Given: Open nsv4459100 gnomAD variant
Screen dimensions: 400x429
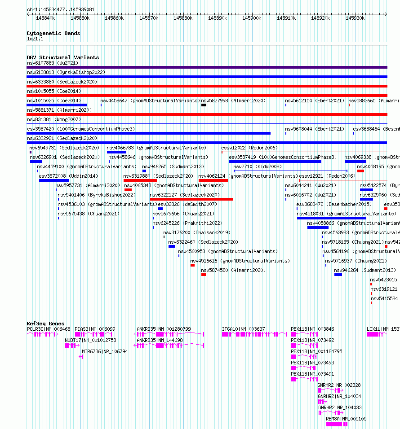Looking at the screenshot, I should [87, 166].
